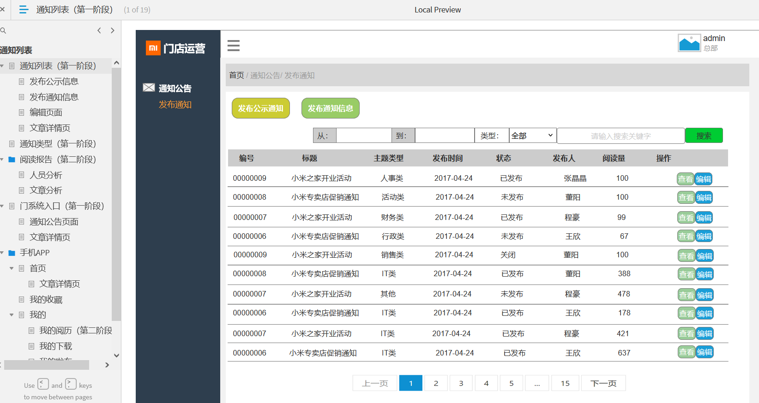
Task: Click the green 搜索 button
Action: pyautogui.click(x=704, y=136)
